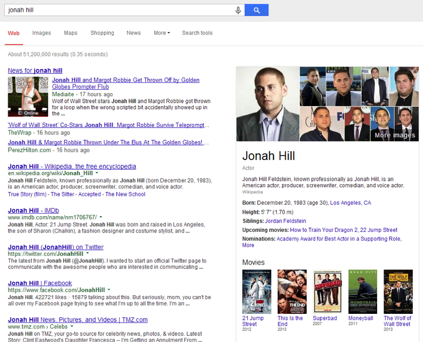The width and height of the screenshot is (423, 342).
Task: Open Search tools options
Action: tap(197, 33)
